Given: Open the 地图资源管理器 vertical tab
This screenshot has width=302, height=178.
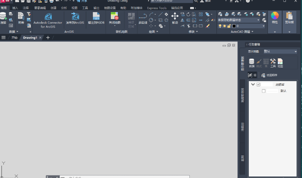Looking at the screenshot, I should [242, 95].
